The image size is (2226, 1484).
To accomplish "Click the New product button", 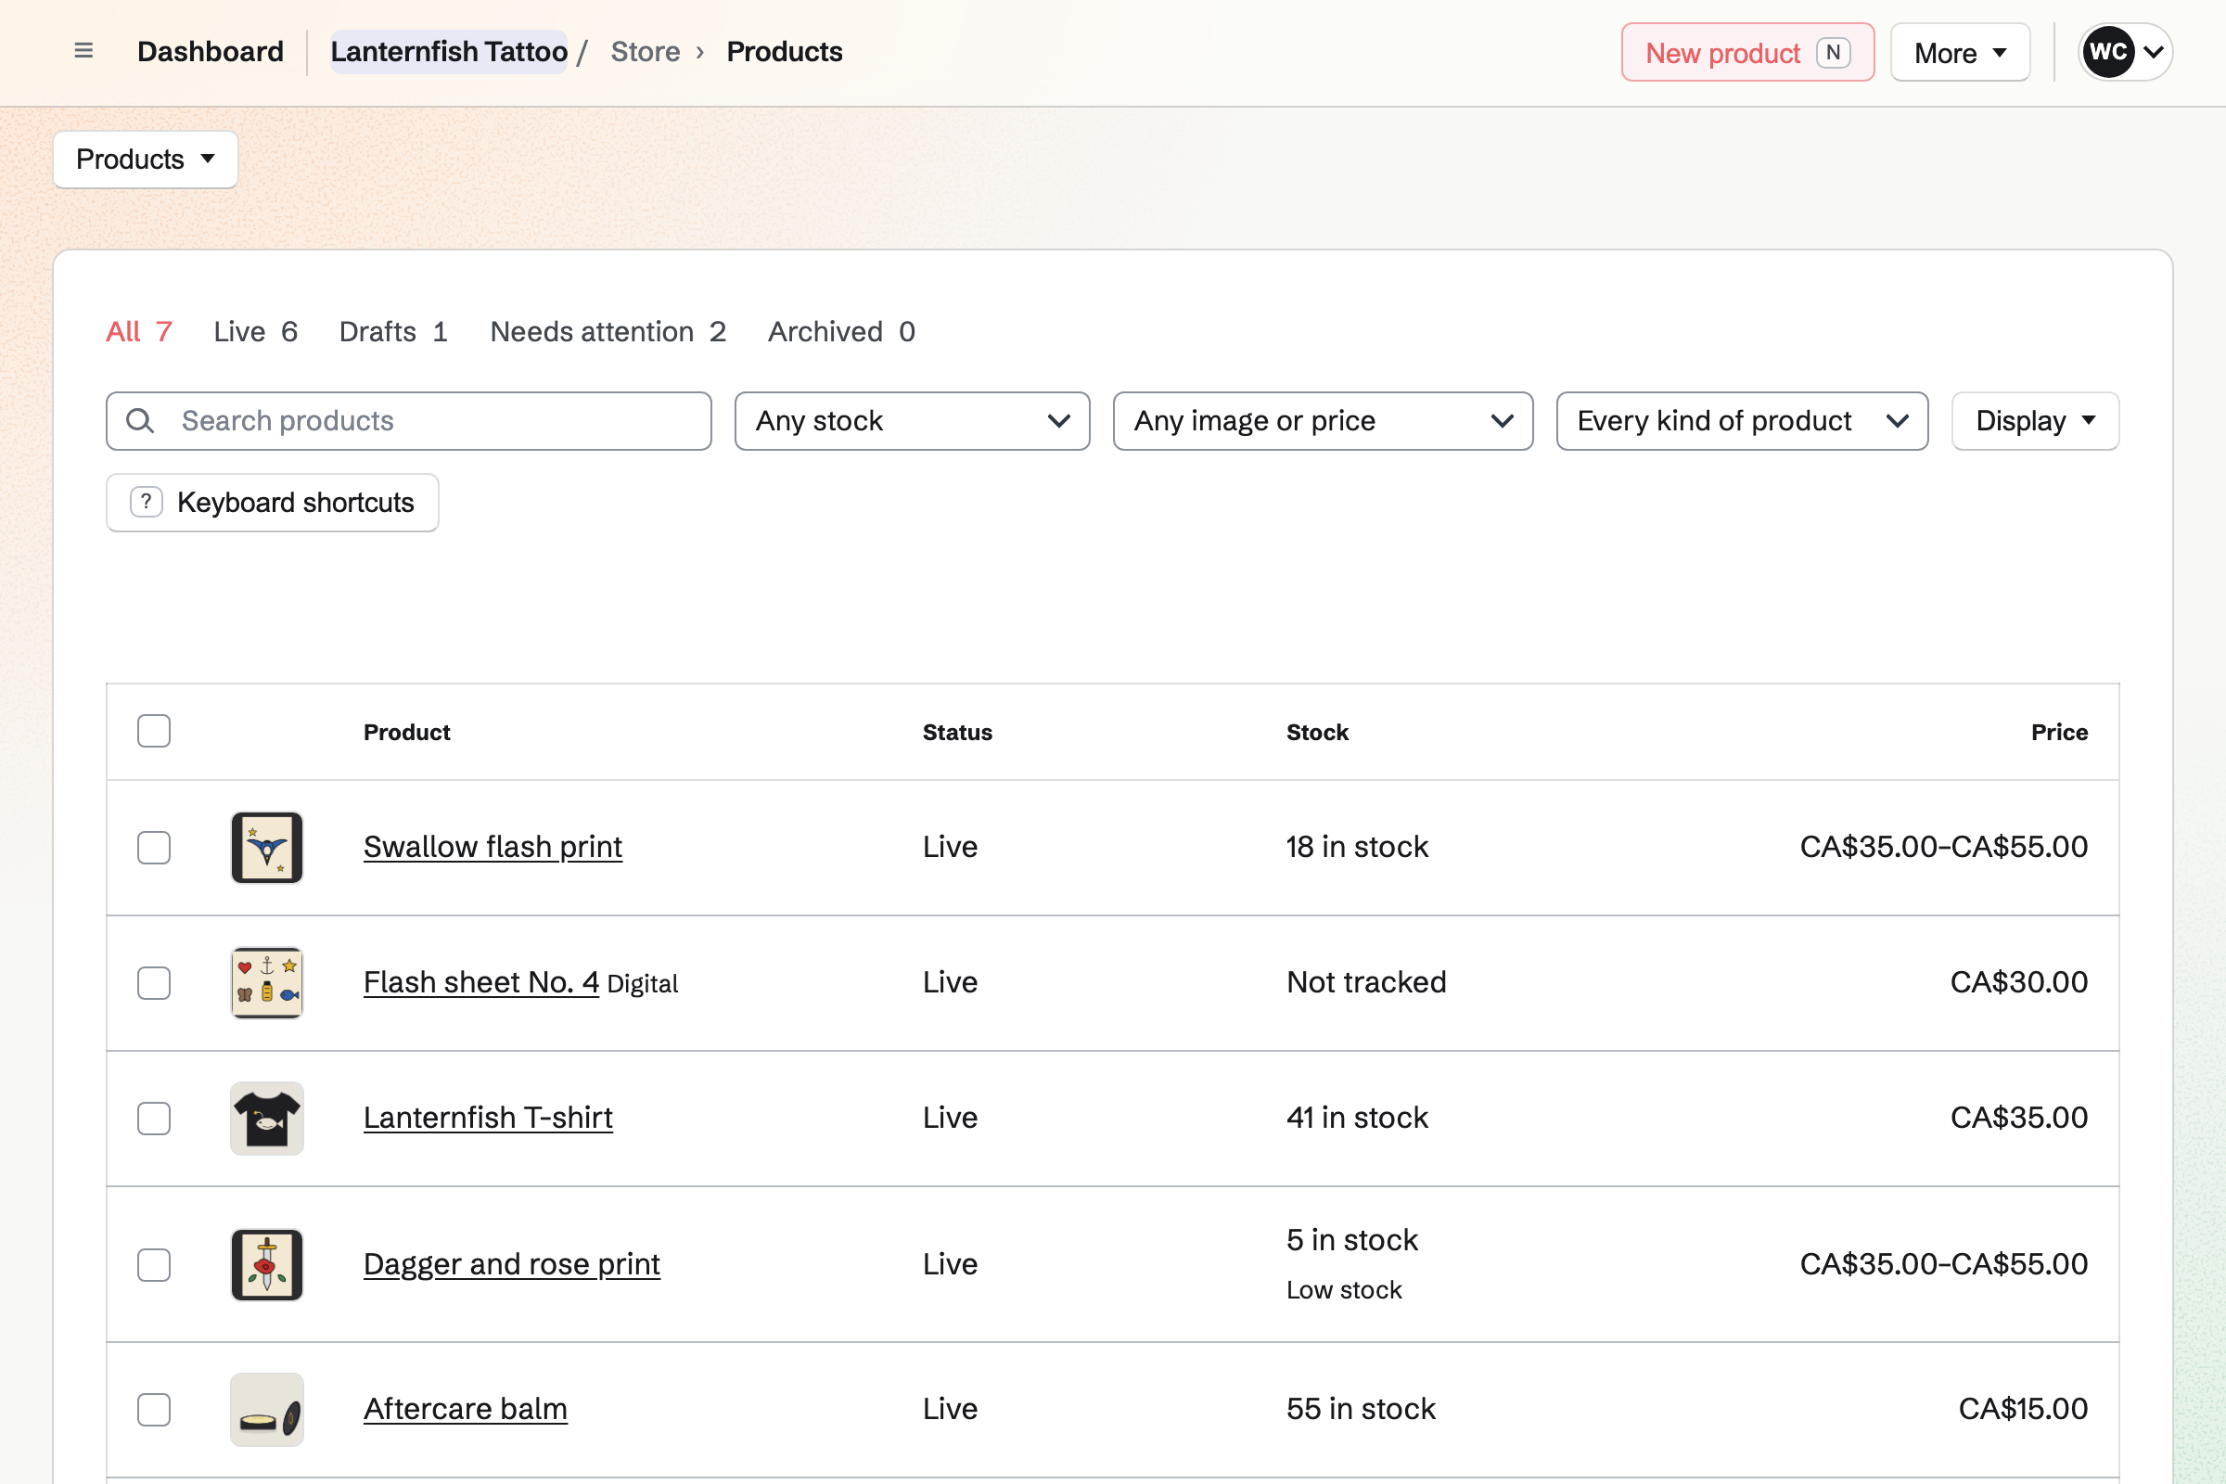I will click(1748, 53).
